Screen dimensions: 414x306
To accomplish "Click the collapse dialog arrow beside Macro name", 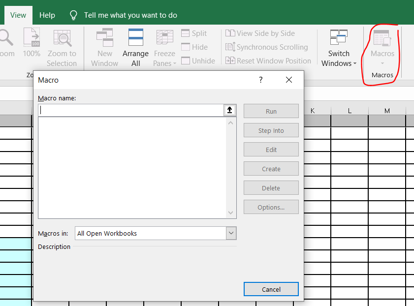I will (230, 110).
